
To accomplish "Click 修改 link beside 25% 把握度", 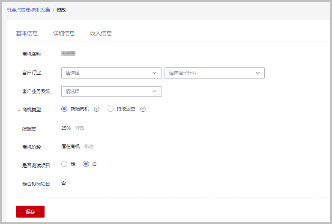I will pos(80,128).
